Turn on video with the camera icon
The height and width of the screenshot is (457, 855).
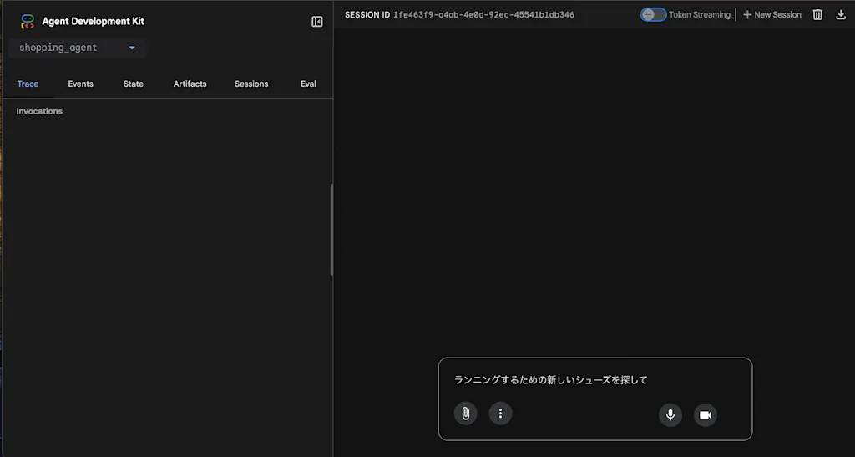[x=705, y=415]
